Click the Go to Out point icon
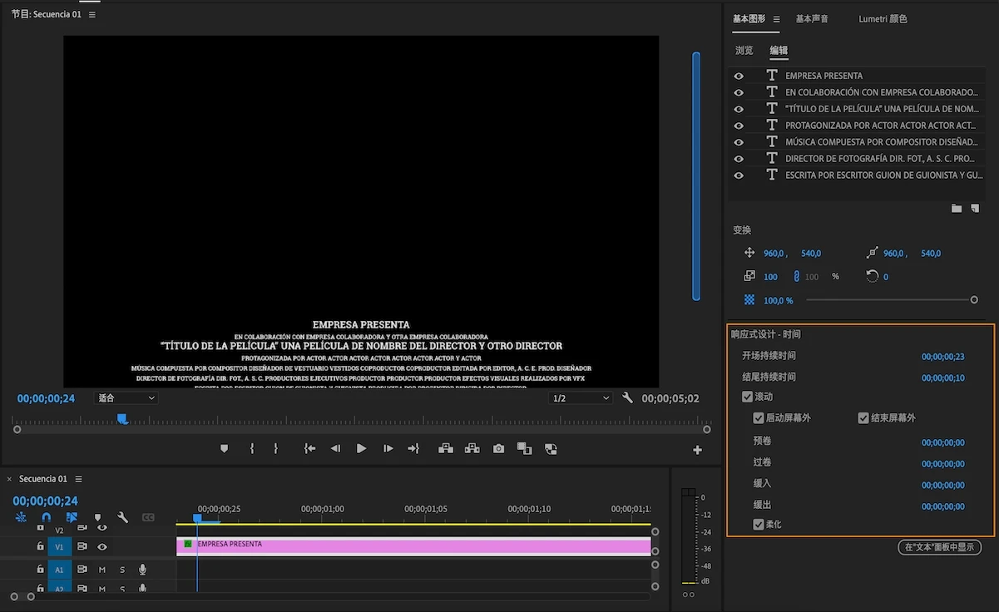 [x=413, y=449]
